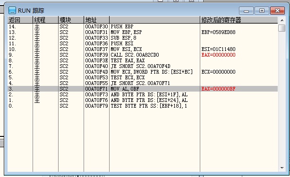The height and width of the screenshot is (177, 290).
Task: Select the TEST EAX, EAX instruction
Action: (128, 60)
